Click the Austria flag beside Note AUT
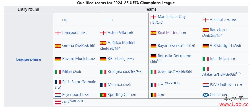 tap(58, 102)
